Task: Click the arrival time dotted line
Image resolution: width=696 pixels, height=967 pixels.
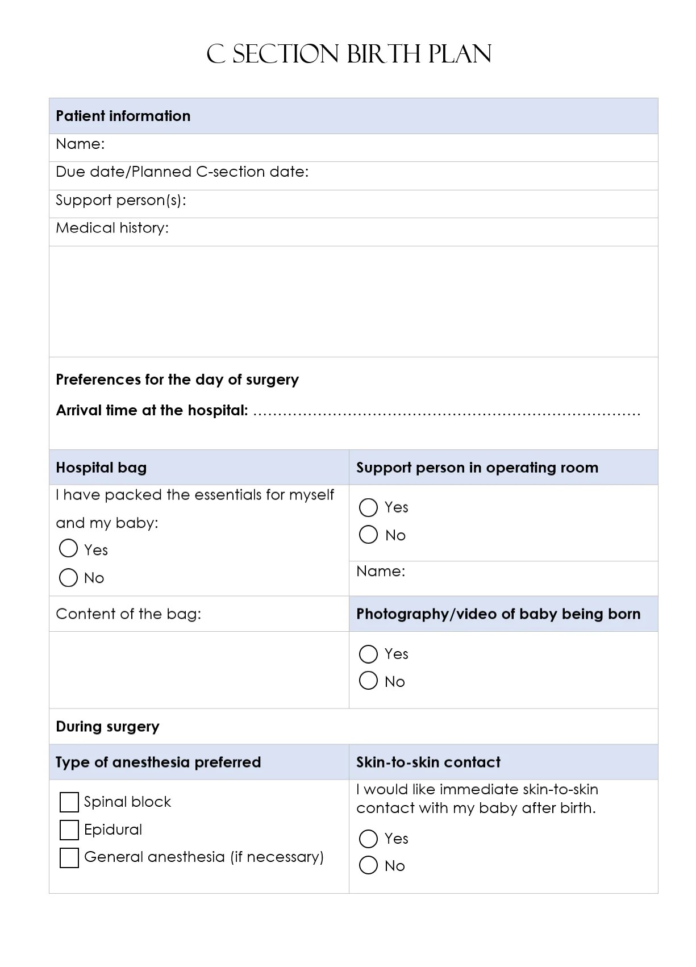Action: [x=447, y=412]
